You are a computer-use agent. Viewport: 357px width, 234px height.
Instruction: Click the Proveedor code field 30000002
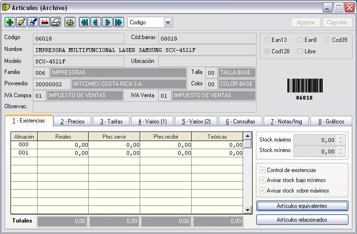[52, 84]
